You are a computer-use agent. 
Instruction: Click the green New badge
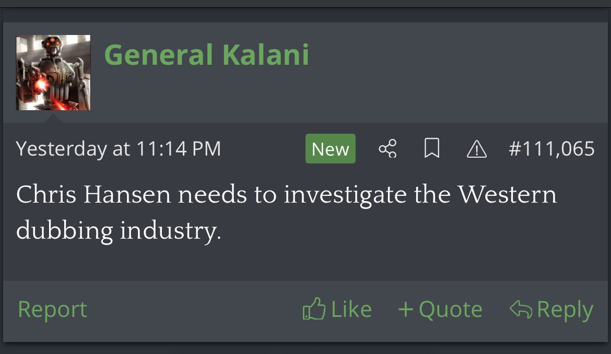click(330, 149)
